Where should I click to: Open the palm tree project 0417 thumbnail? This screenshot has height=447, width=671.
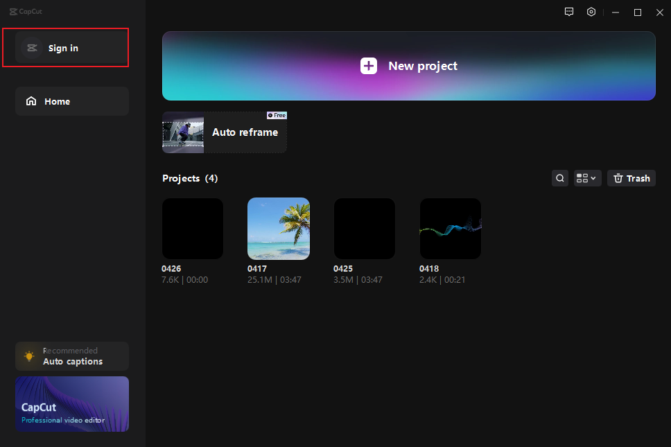click(279, 229)
